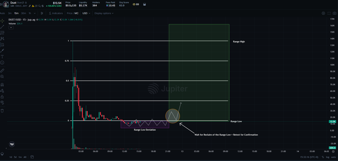Toggle magnet mode for drawings
The width and height of the screenshot is (338, 161).
[x=2, y=85]
